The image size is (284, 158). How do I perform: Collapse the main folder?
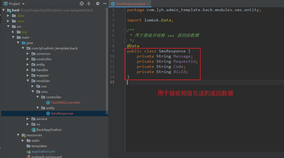click(x=13, y=37)
